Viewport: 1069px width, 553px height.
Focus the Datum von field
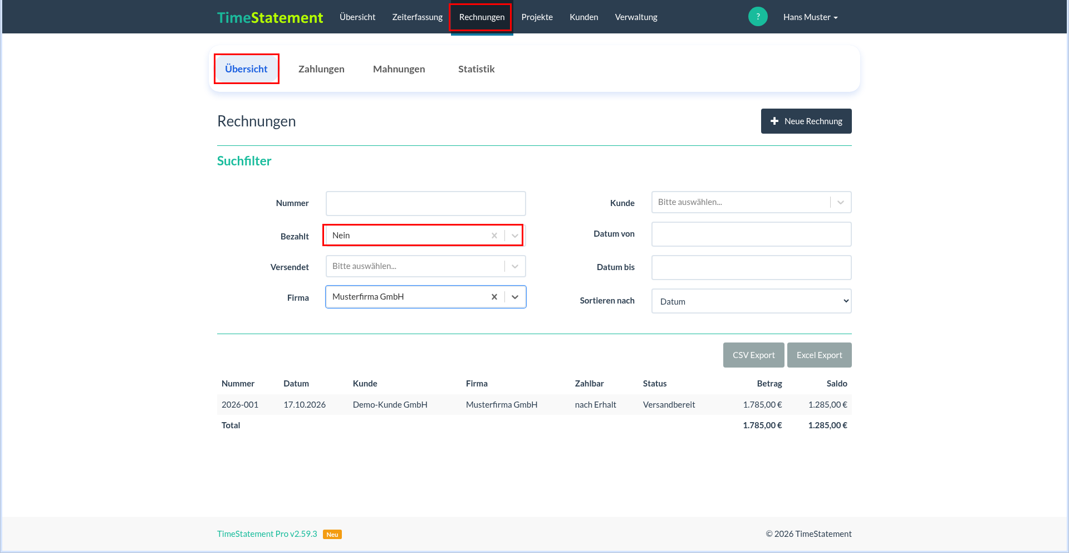(752, 234)
